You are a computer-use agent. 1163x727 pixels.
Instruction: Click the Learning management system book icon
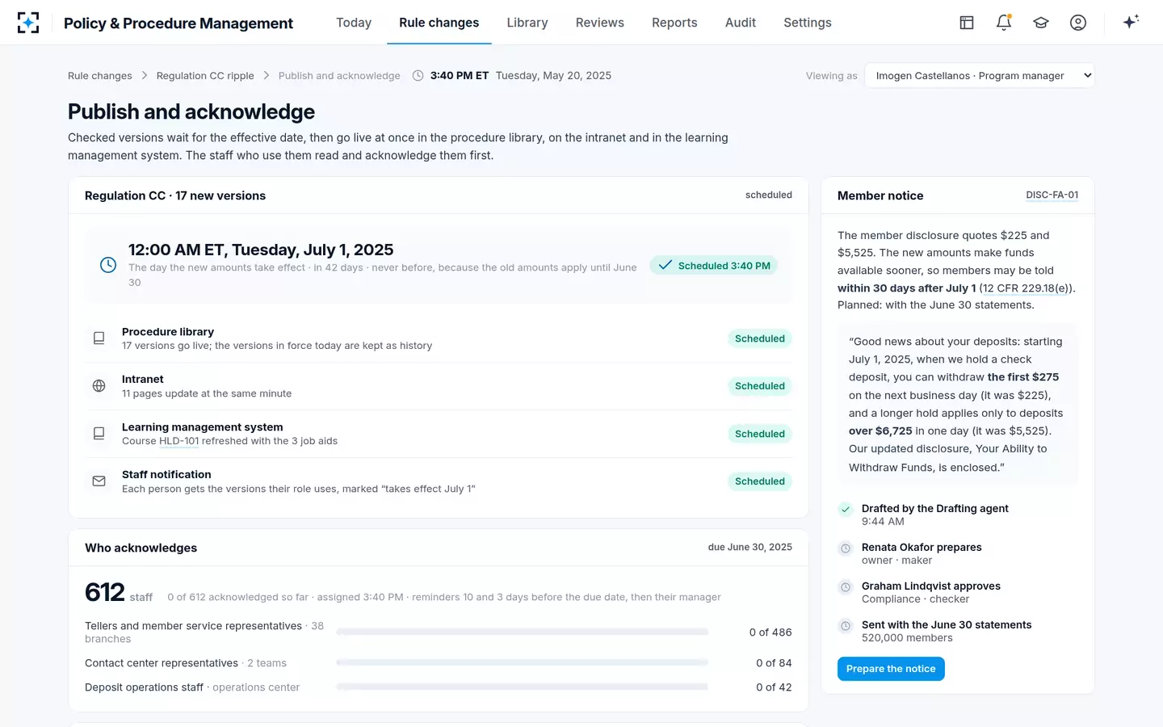click(99, 434)
